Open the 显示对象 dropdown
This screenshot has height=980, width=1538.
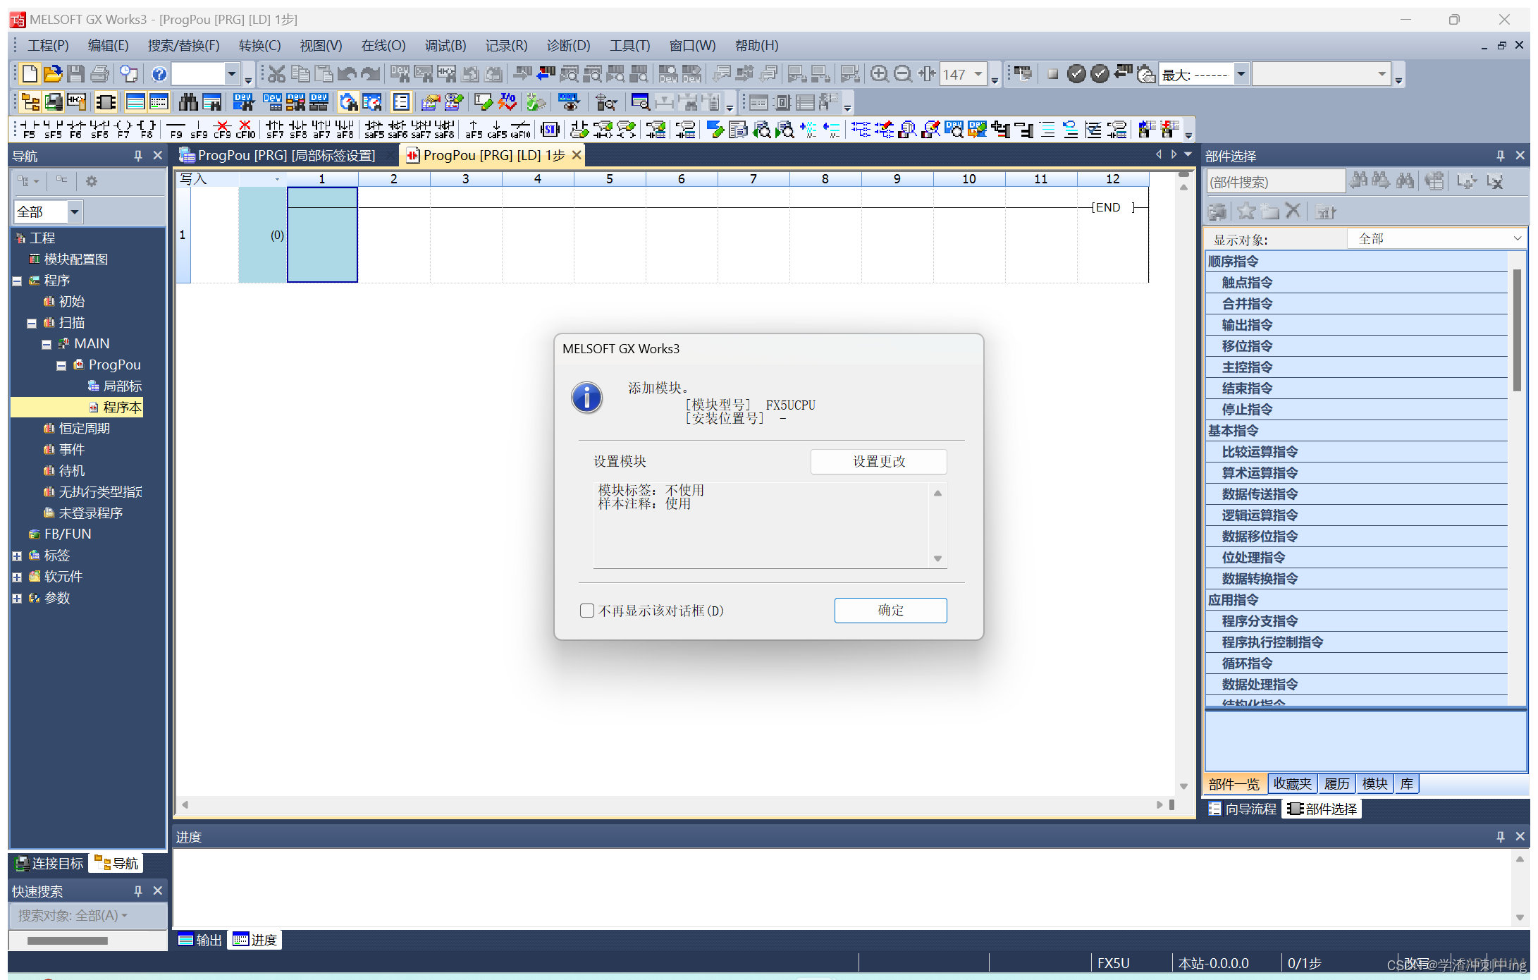point(1437,239)
